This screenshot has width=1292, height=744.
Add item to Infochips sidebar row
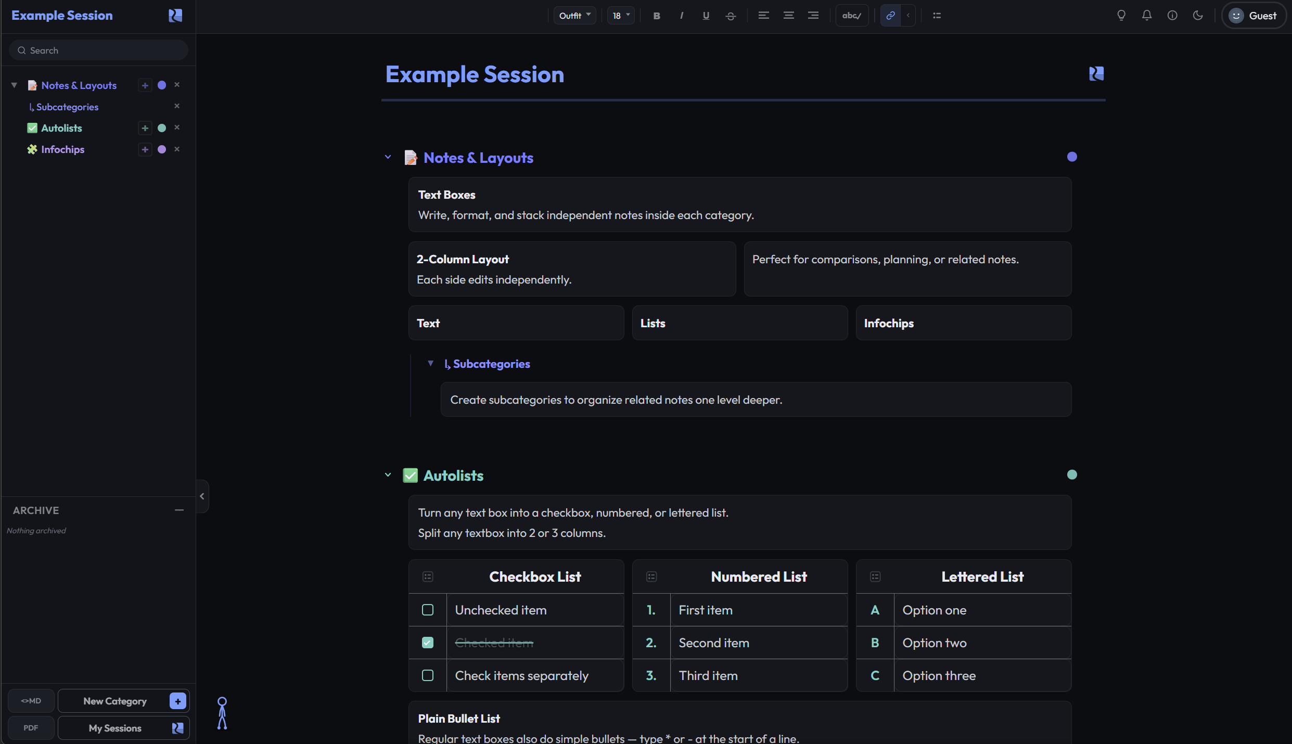[x=145, y=149]
